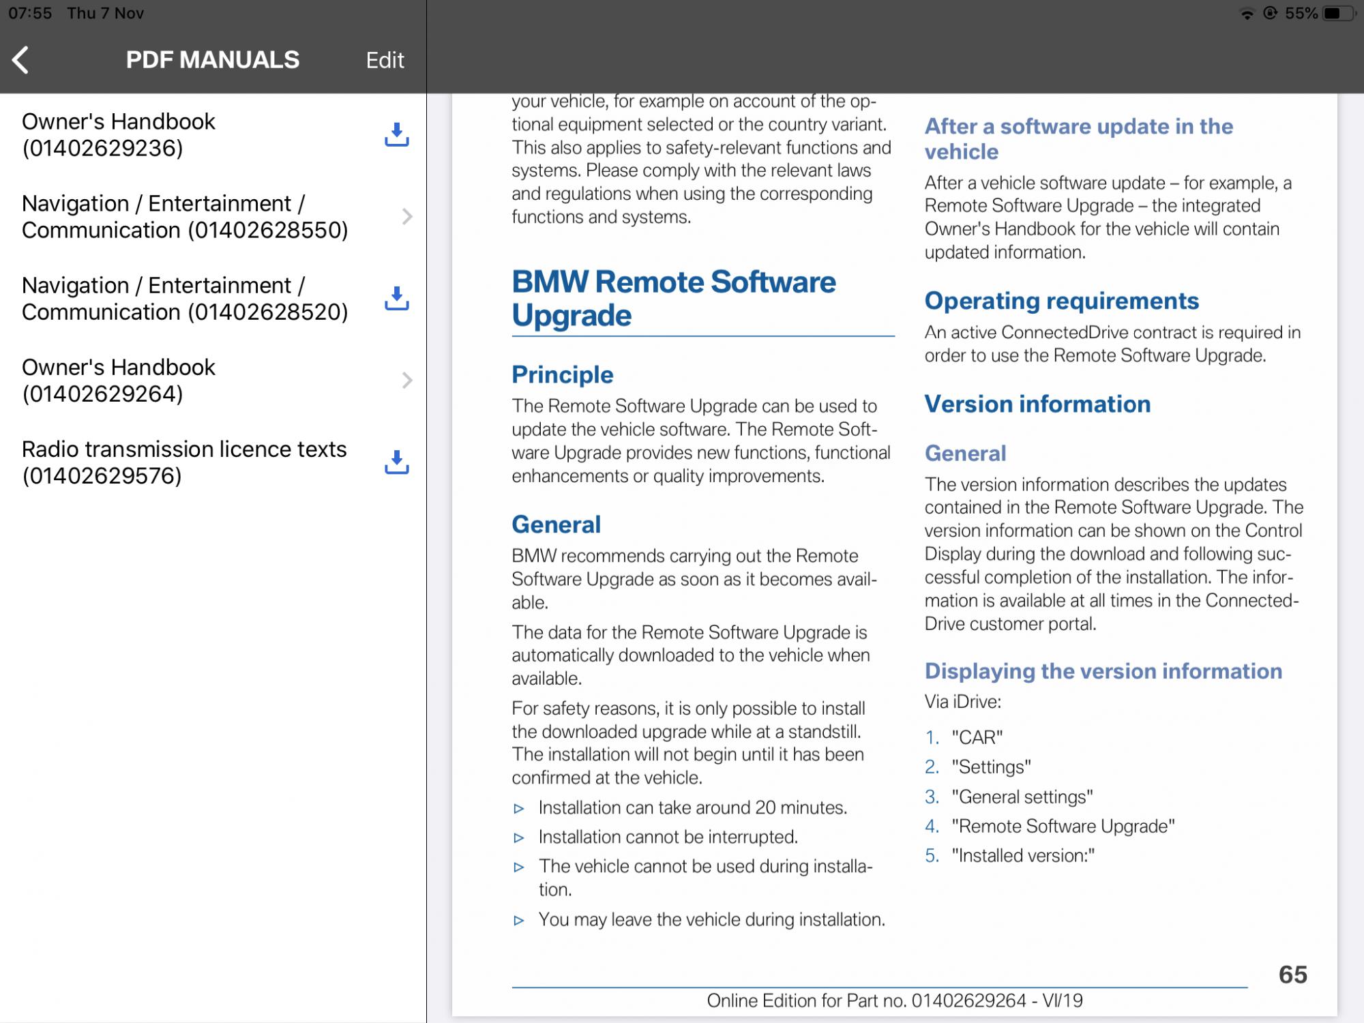
Task: Tap the Wi-Fi status icon
Action: click(x=1247, y=14)
